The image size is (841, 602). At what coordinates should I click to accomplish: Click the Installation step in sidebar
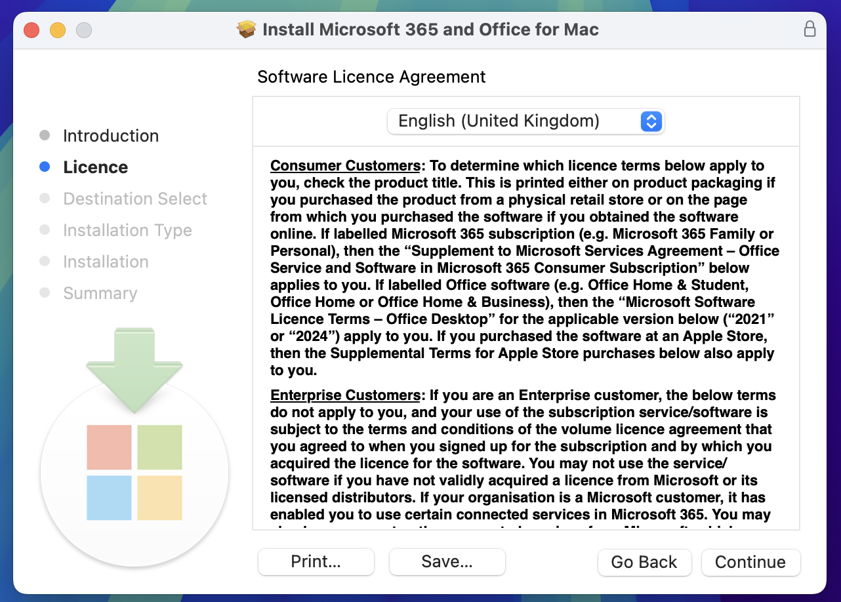106,262
